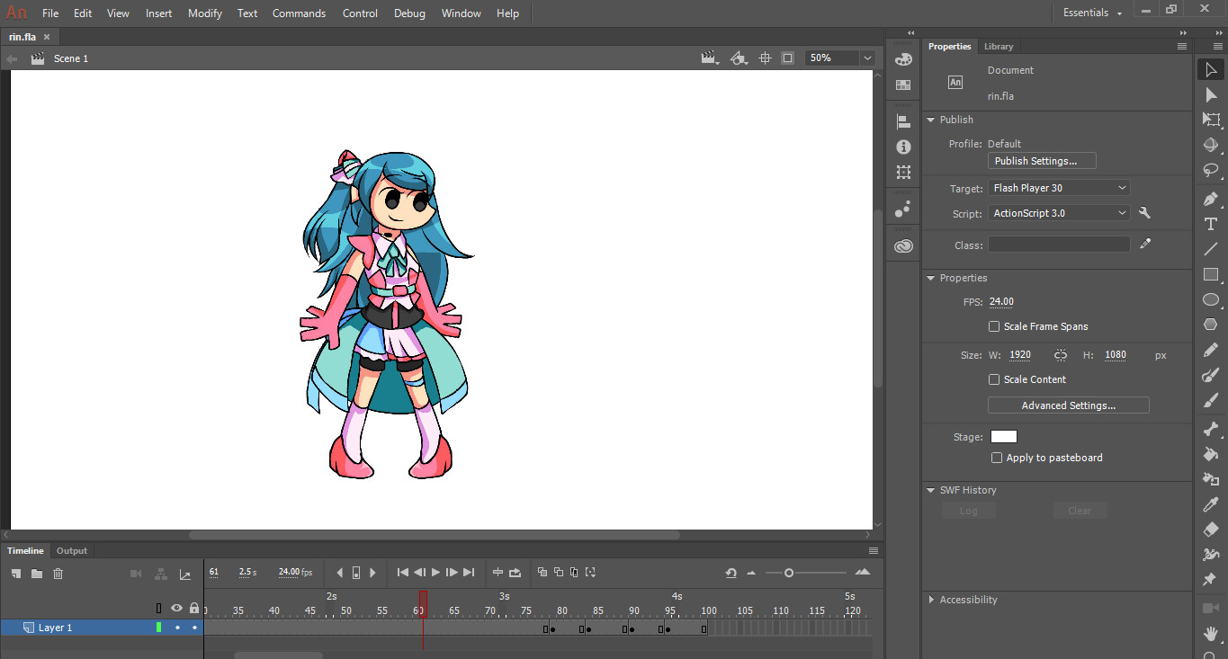Open the Align panel icon

(903, 121)
